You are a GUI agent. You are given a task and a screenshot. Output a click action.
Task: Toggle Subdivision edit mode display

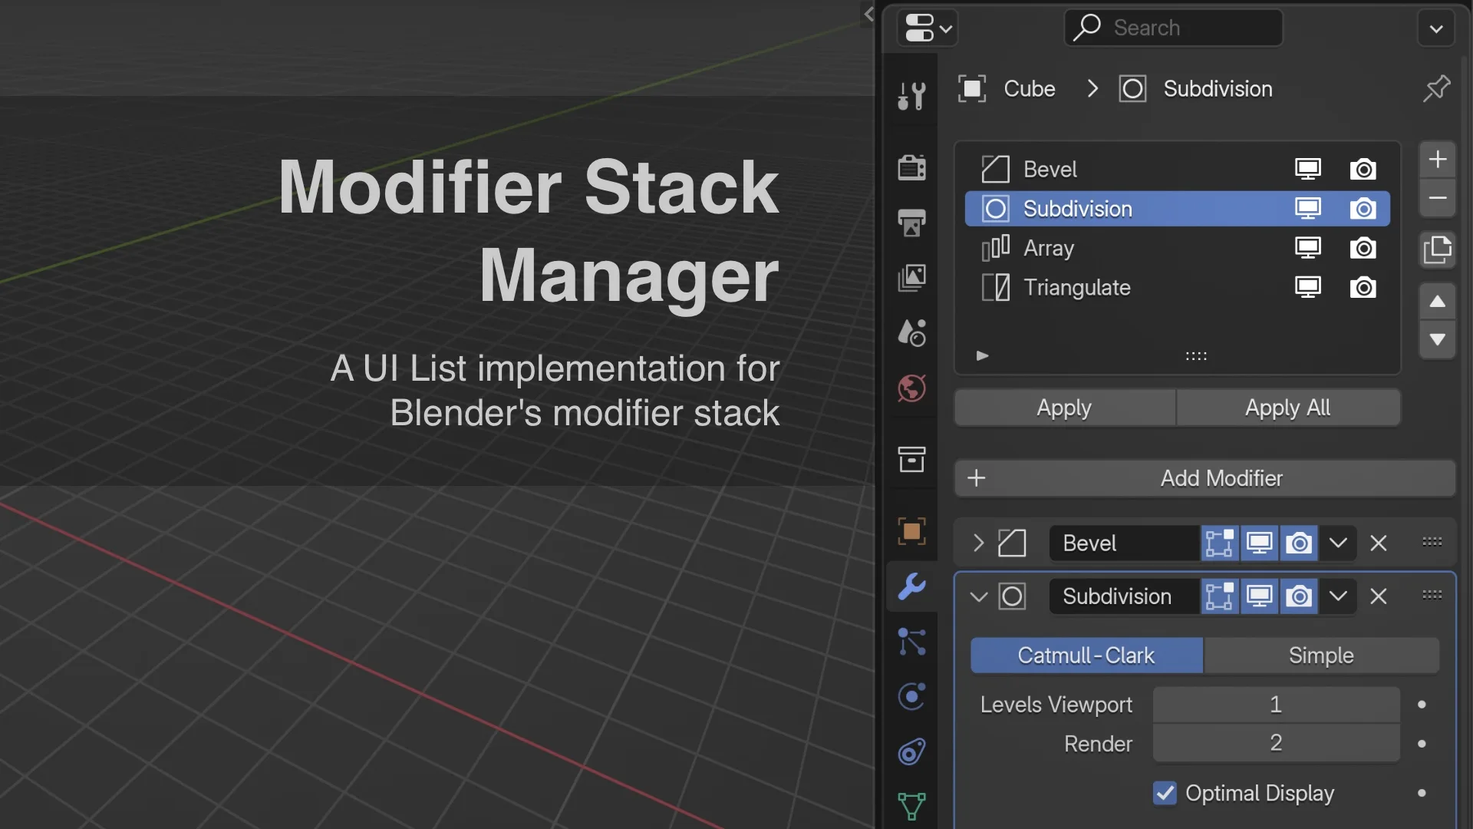(1219, 596)
